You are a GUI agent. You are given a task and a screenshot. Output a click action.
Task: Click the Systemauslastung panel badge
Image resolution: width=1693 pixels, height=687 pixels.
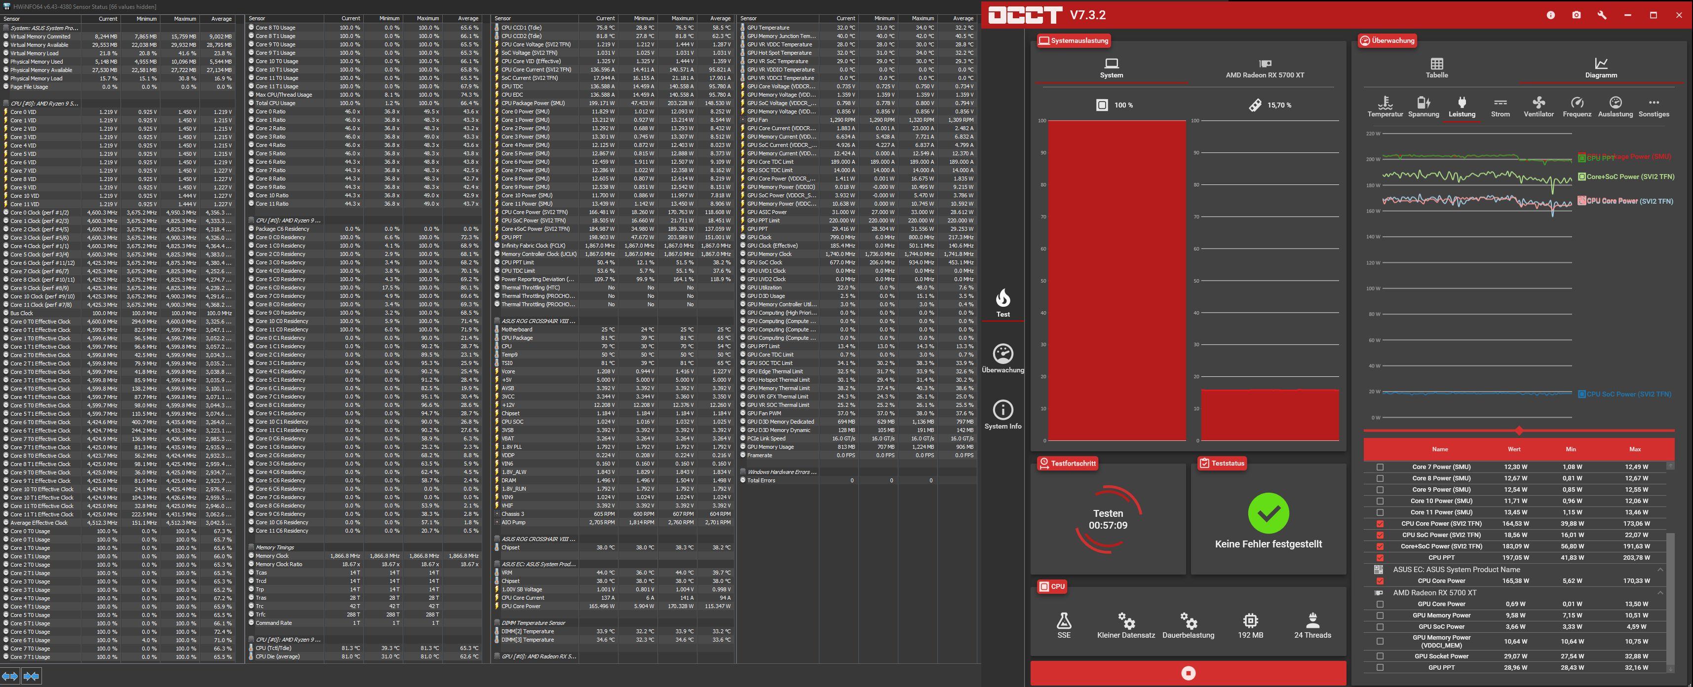click(1074, 41)
